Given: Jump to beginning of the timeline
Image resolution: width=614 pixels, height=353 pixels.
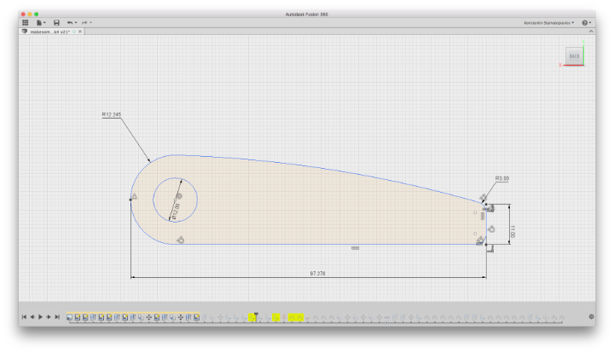Looking at the screenshot, I should pos(24,317).
